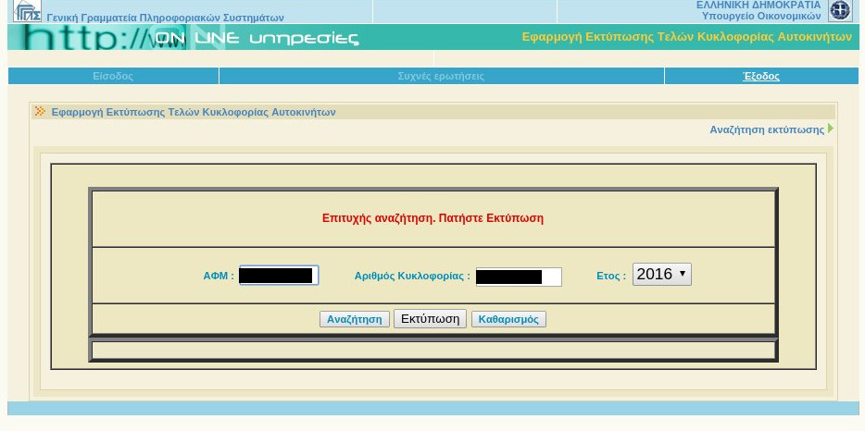Viewport: 865px width, 431px height.
Task: Click the Υπουργείο Οικονομικών header text
Action: [761, 16]
